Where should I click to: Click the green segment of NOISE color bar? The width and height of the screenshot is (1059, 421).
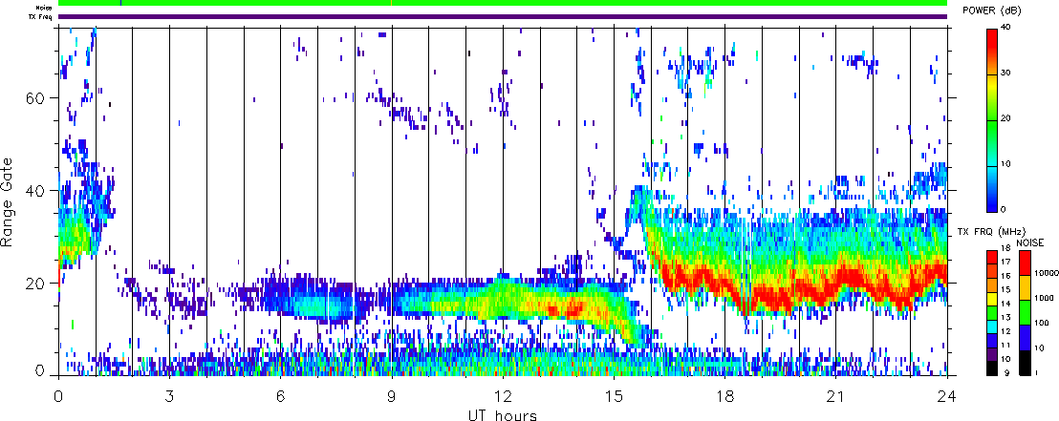click(1025, 312)
